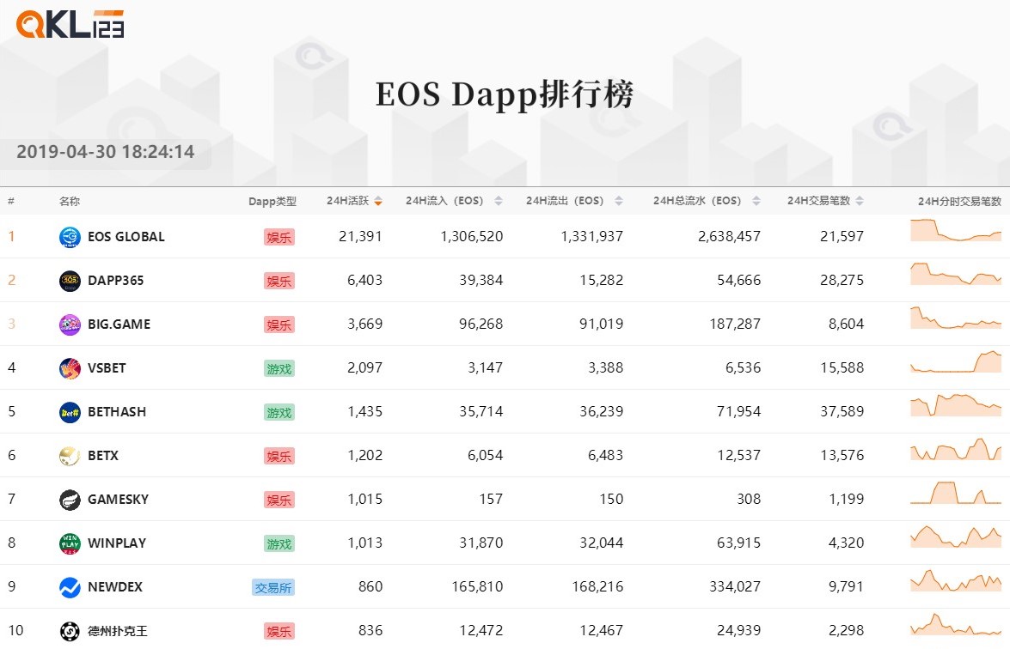Click the 游戏 tag for VSBET
The image size is (1010, 649).
point(279,368)
